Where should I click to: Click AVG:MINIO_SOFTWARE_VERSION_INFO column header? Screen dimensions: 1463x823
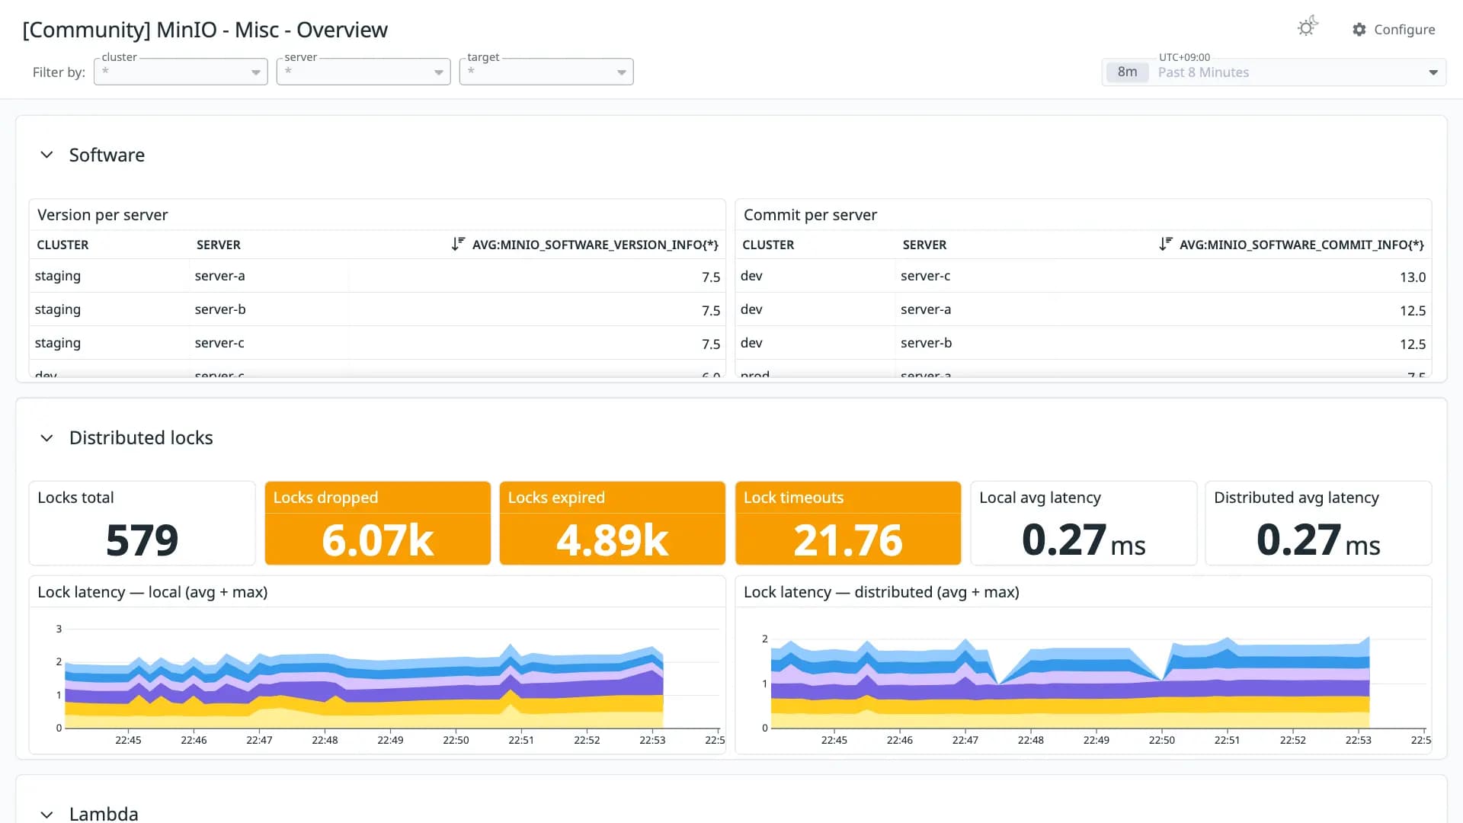[595, 245]
